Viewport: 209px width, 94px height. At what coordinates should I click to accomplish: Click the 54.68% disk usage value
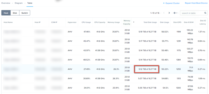[165, 78]
